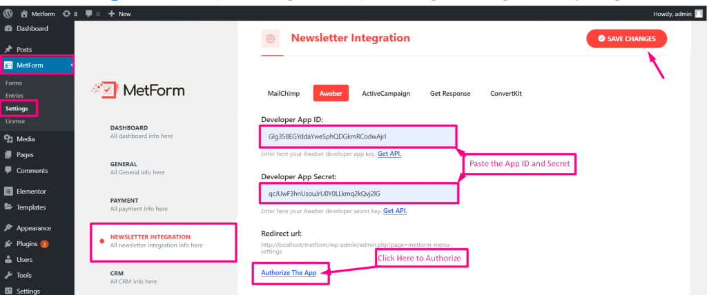Click the Posts pin icon
The image size is (707, 295).
coord(8,49)
